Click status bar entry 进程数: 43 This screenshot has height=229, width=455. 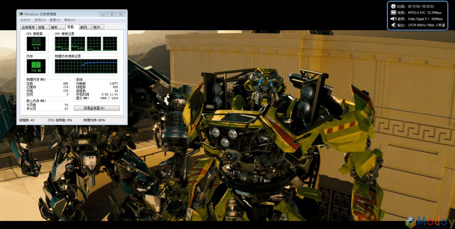coord(27,120)
